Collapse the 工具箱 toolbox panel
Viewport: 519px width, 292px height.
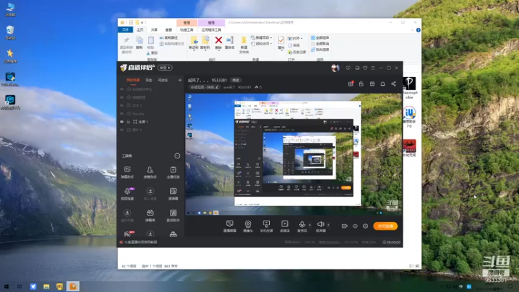tap(177, 156)
